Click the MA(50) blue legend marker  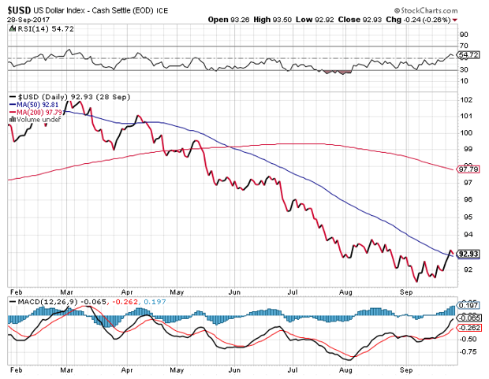click(x=10, y=103)
